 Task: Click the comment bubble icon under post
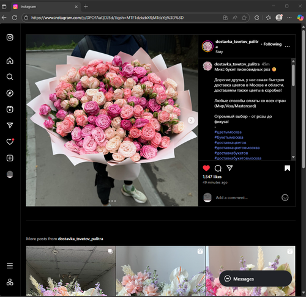(x=218, y=168)
